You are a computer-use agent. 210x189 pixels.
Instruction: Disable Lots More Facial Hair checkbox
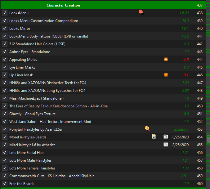(5, 153)
